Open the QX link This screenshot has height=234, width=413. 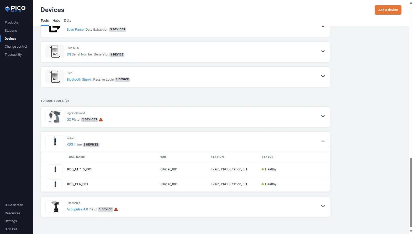click(69, 120)
